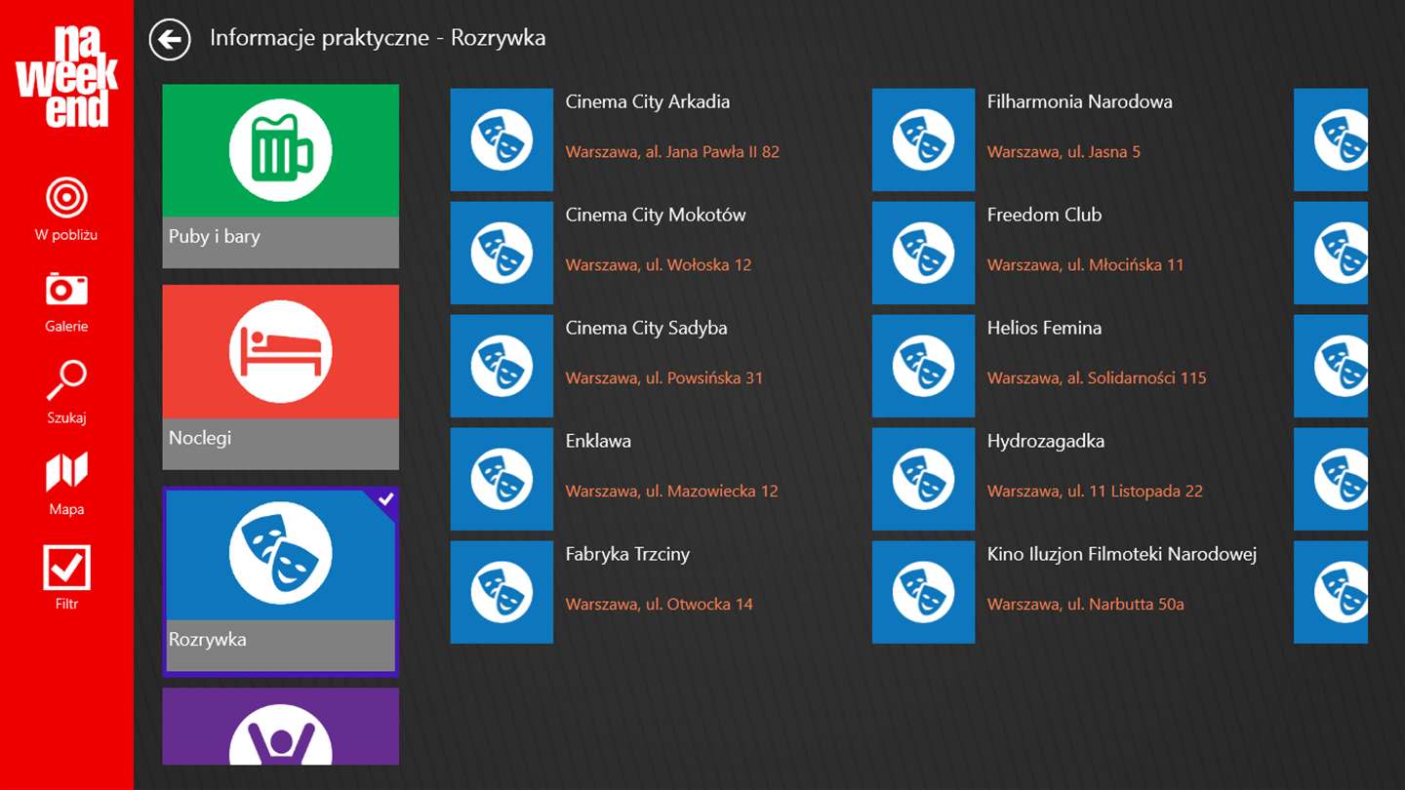
Task: Open Galerie camera icon
Action: 66,289
